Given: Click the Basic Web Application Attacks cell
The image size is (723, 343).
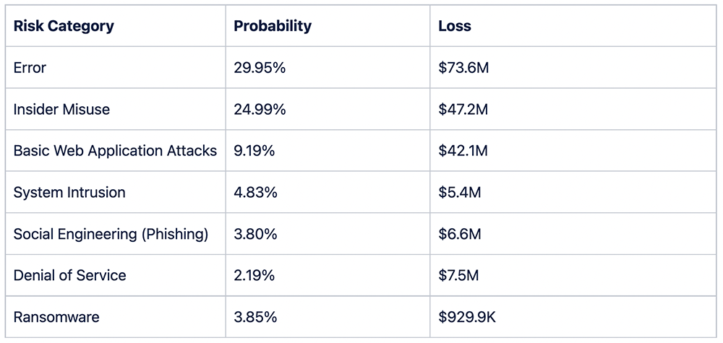Looking at the screenshot, I should click(115, 151).
